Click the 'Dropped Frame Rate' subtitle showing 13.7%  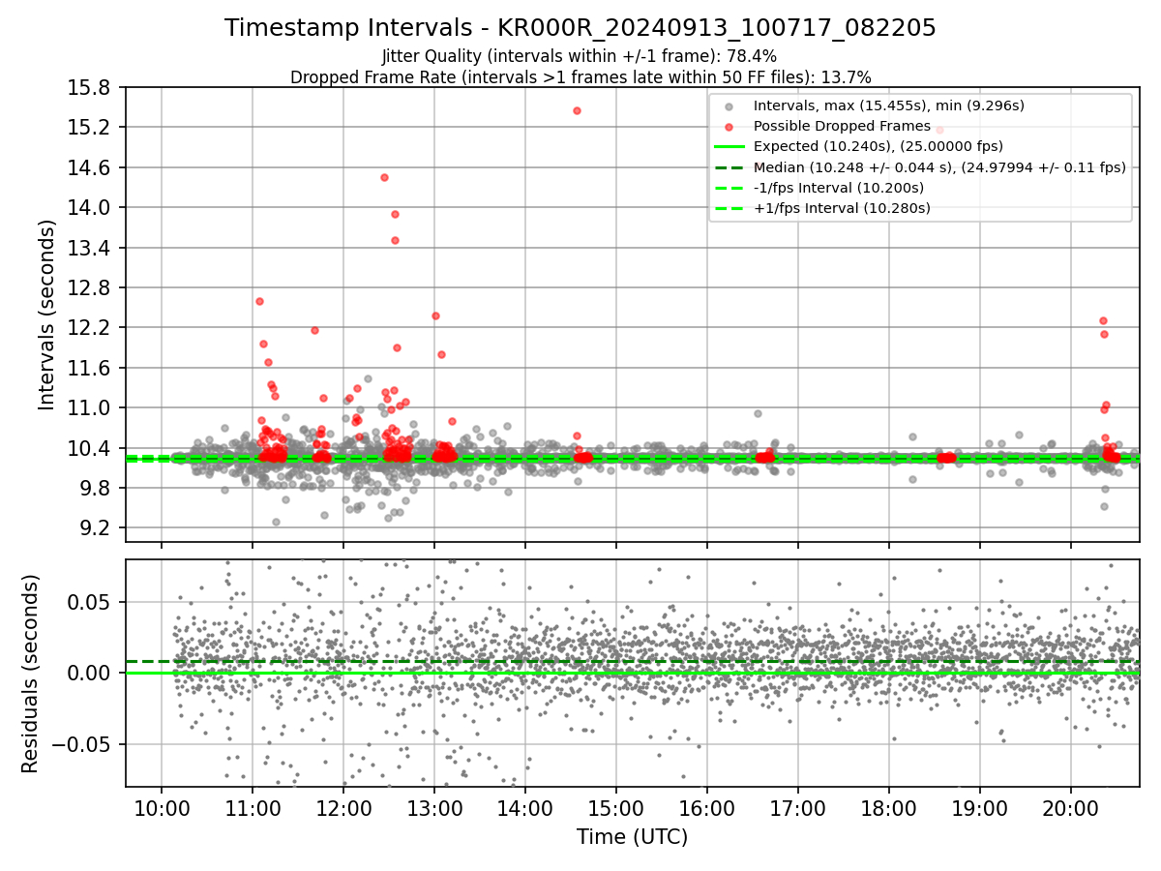pyautogui.click(x=580, y=77)
